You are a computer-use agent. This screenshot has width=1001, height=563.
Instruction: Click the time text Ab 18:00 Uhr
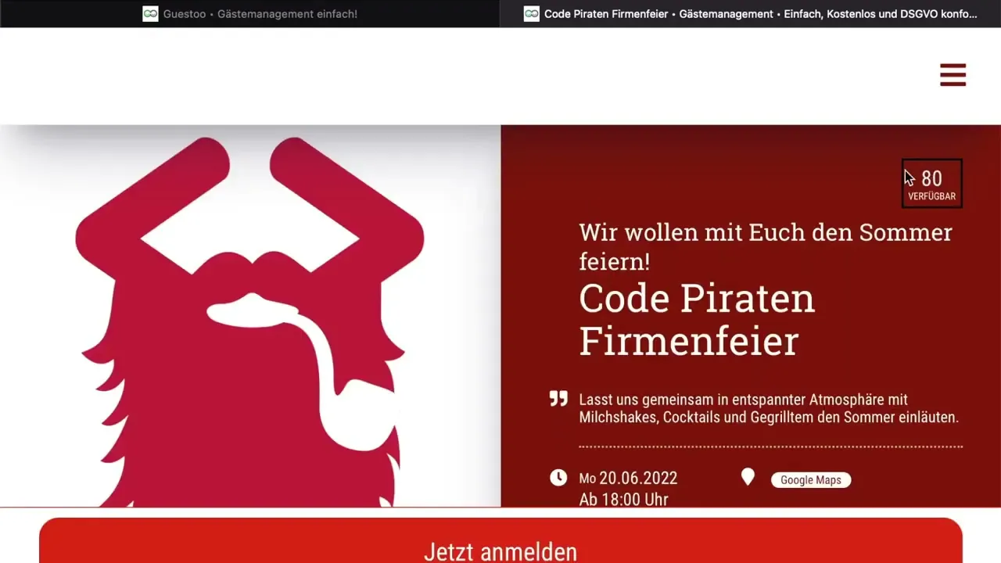click(x=623, y=499)
